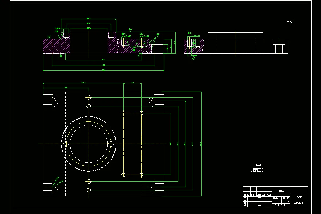
Task: Select the 840 vertical dimension text
Action: [178, 144]
